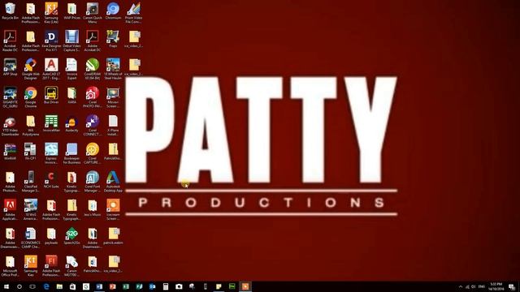
Task: Open Camera app from taskbar
Action: (x=179, y=286)
